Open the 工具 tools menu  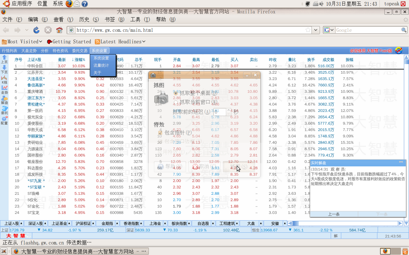tap(140, 19)
